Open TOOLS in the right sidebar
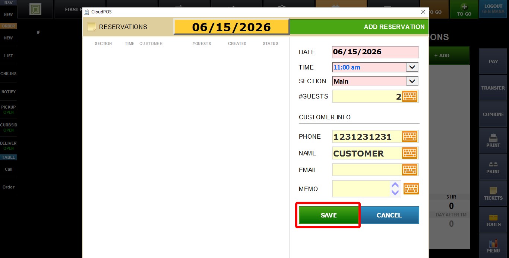509x258 pixels. click(493, 220)
